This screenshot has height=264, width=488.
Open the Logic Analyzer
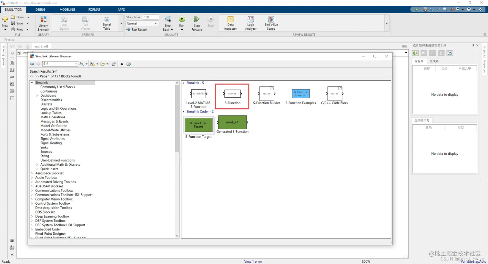pyautogui.click(x=251, y=23)
